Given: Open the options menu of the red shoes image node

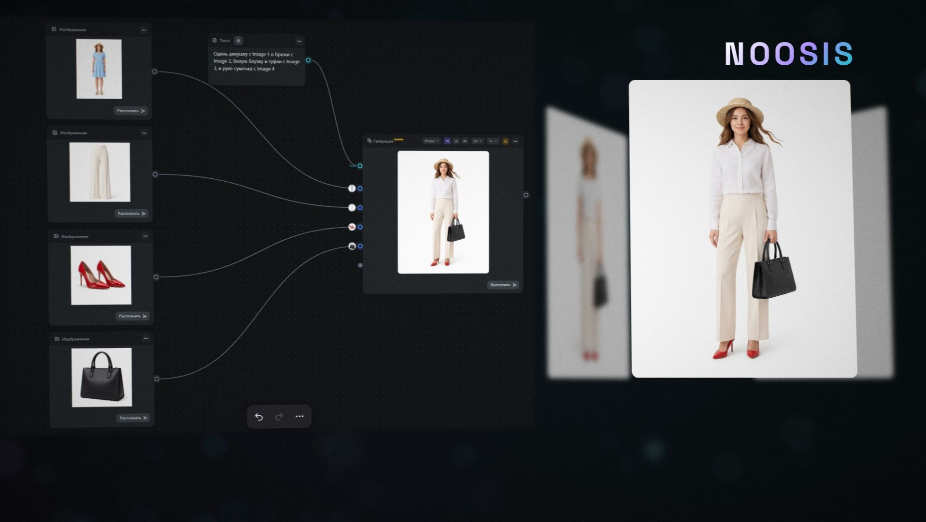Looking at the screenshot, I should pyautogui.click(x=145, y=236).
